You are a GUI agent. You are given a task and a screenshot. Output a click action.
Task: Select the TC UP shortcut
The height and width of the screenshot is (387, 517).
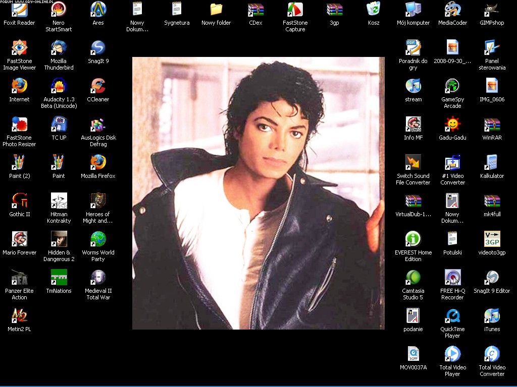(59, 124)
